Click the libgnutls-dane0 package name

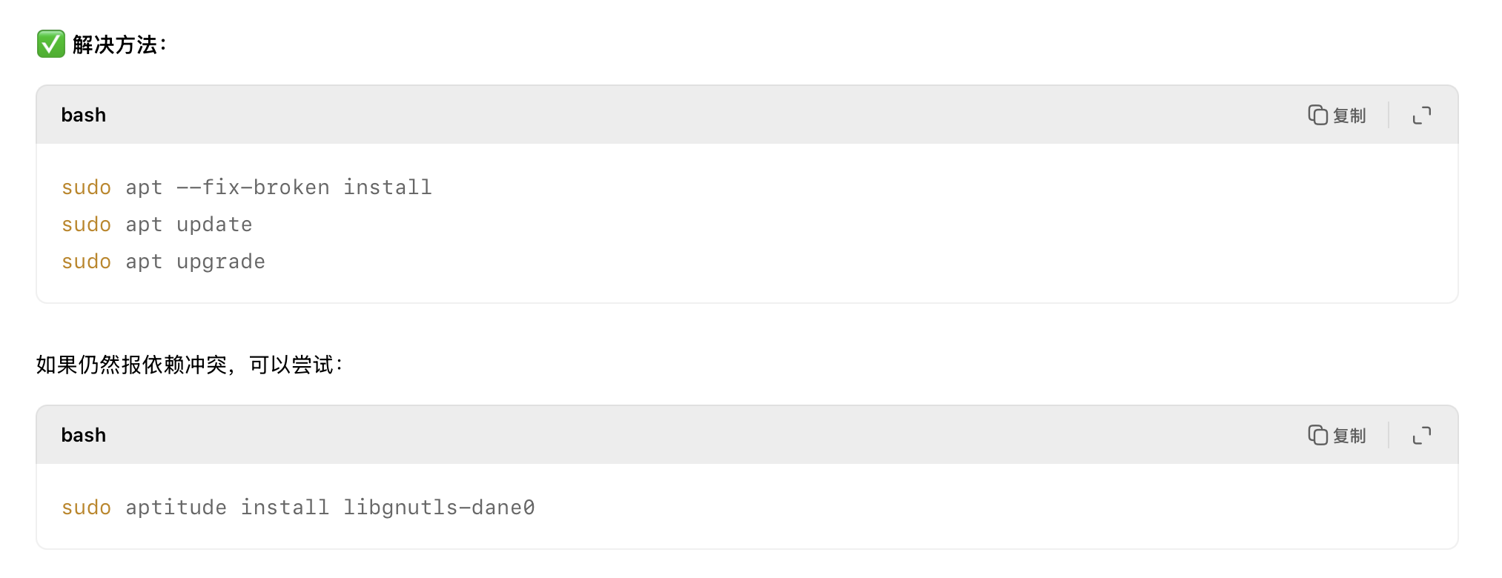click(x=439, y=508)
